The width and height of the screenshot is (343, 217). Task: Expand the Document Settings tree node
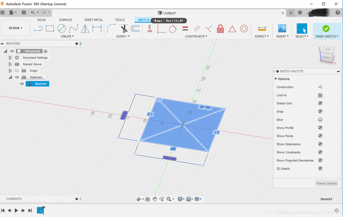tap(10, 58)
